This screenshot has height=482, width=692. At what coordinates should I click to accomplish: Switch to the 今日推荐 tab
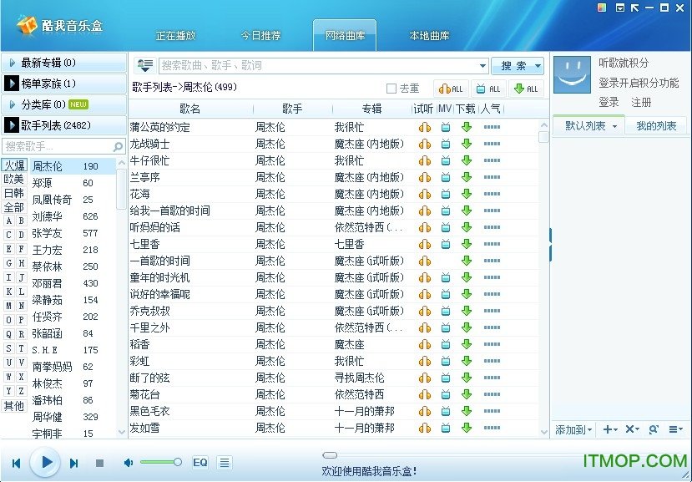260,36
